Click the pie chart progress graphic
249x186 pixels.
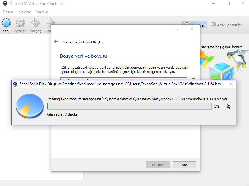coord(30,106)
